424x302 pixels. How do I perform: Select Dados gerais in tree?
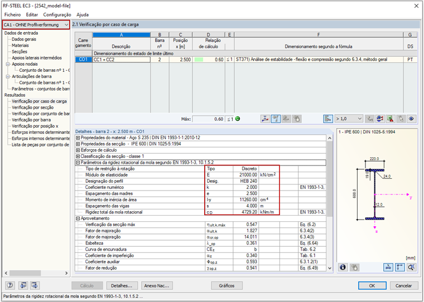coord(24,39)
